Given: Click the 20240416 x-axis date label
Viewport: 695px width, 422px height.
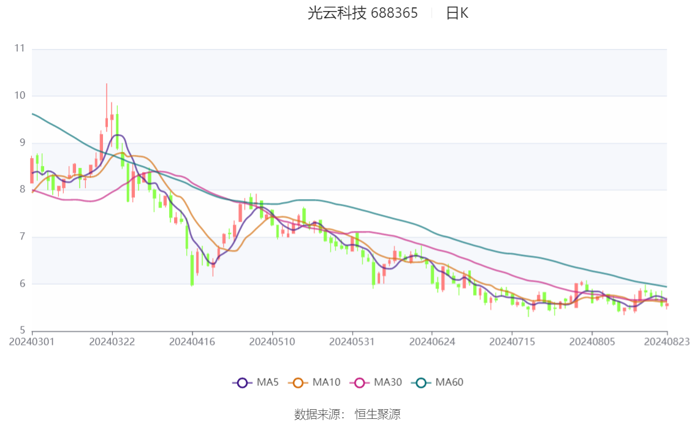Looking at the screenshot, I should click(x=192, y=342).
